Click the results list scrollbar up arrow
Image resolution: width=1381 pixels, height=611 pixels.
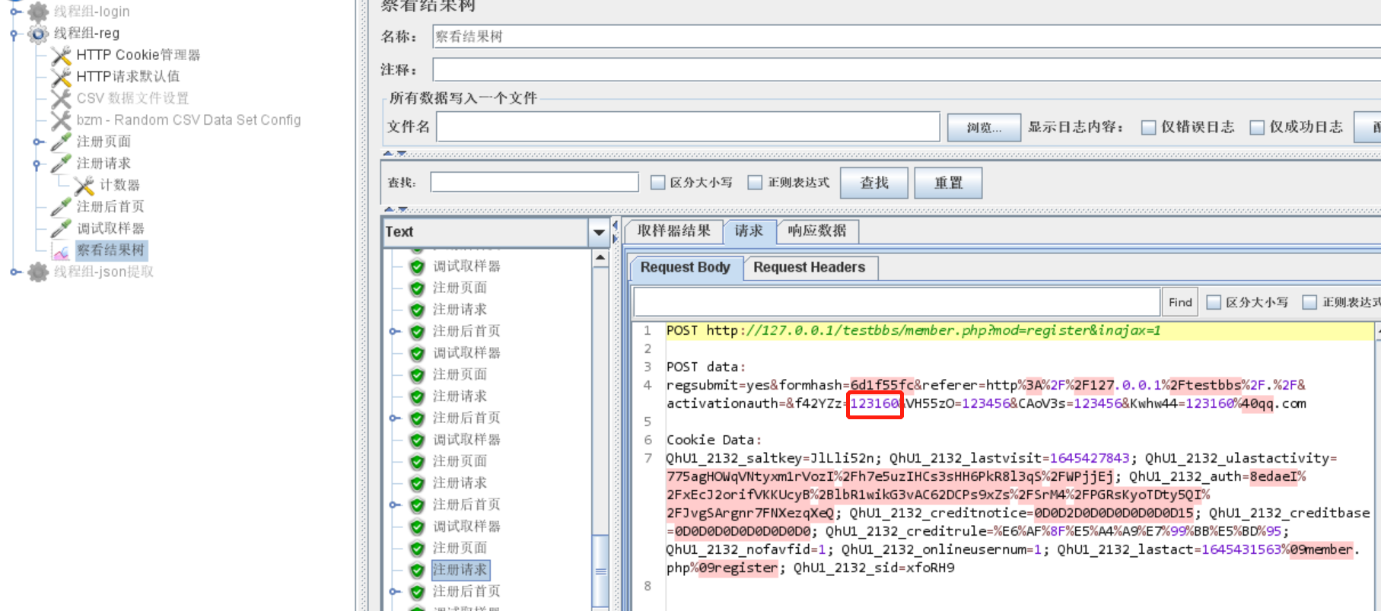600,258
